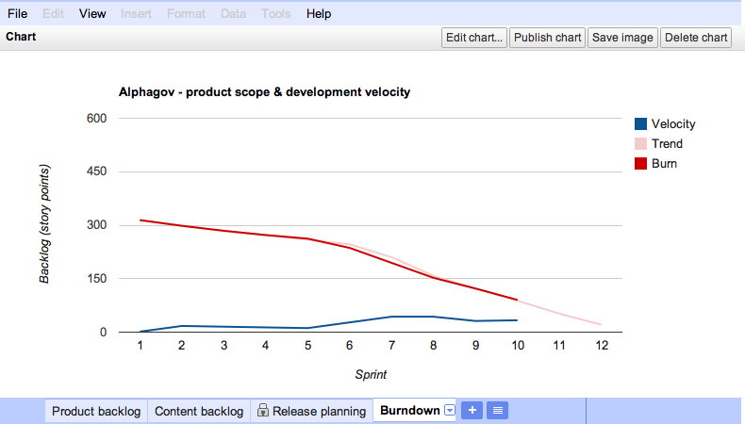Open the Help menu
The width and height of the screenshot is (745, 424).
(319, 14)
